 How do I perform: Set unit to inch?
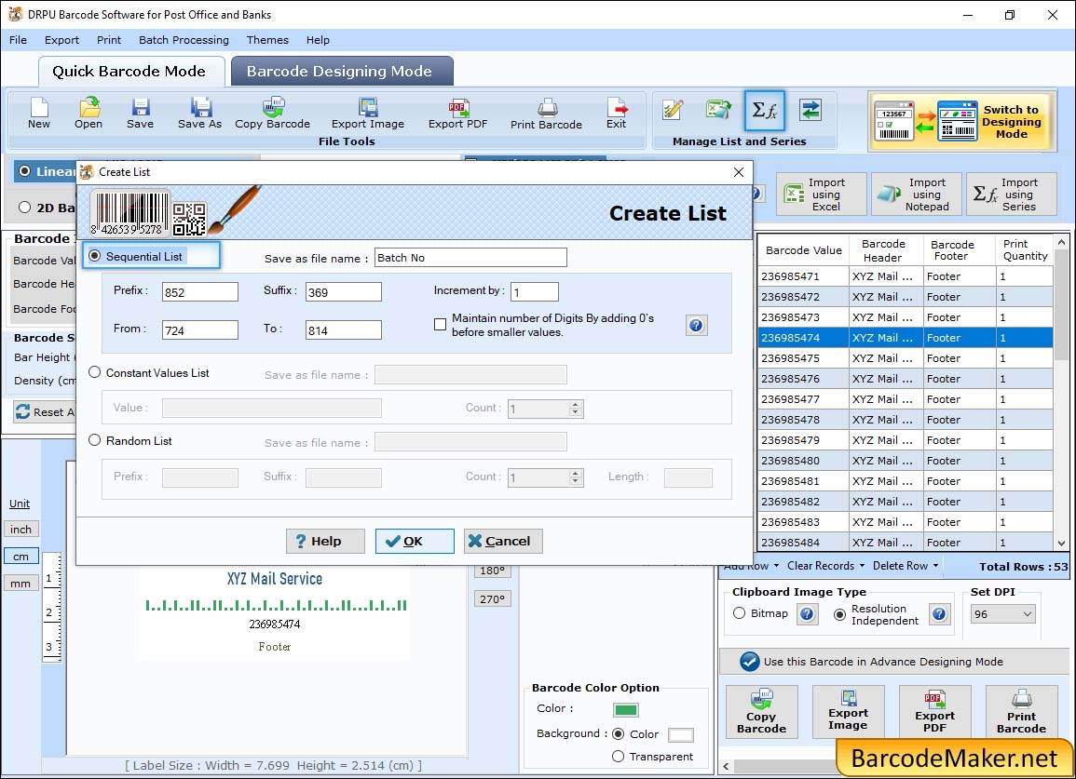(x=20, y=530)
